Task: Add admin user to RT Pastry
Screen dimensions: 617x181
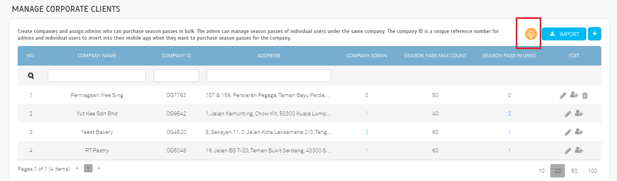Action: [x=579, y=150]
